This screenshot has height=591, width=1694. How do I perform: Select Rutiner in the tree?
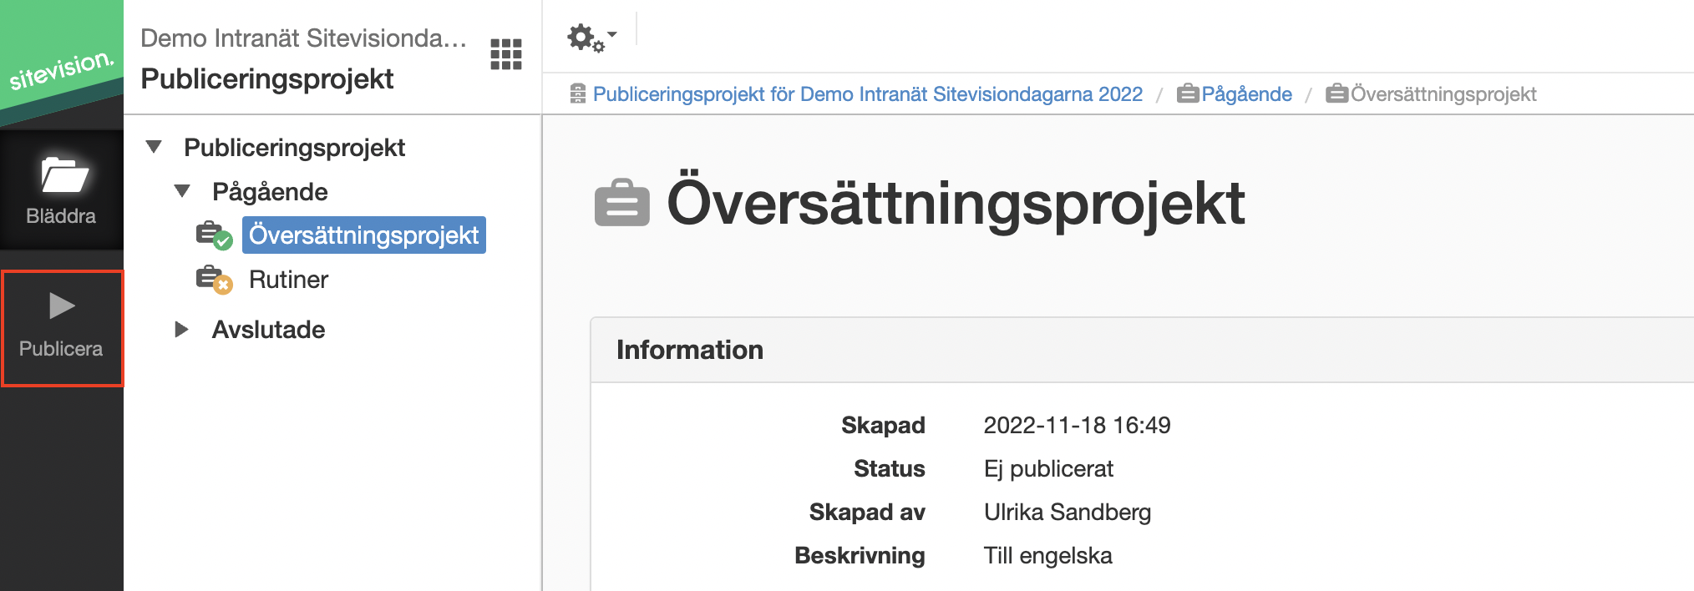coord(288,280)
